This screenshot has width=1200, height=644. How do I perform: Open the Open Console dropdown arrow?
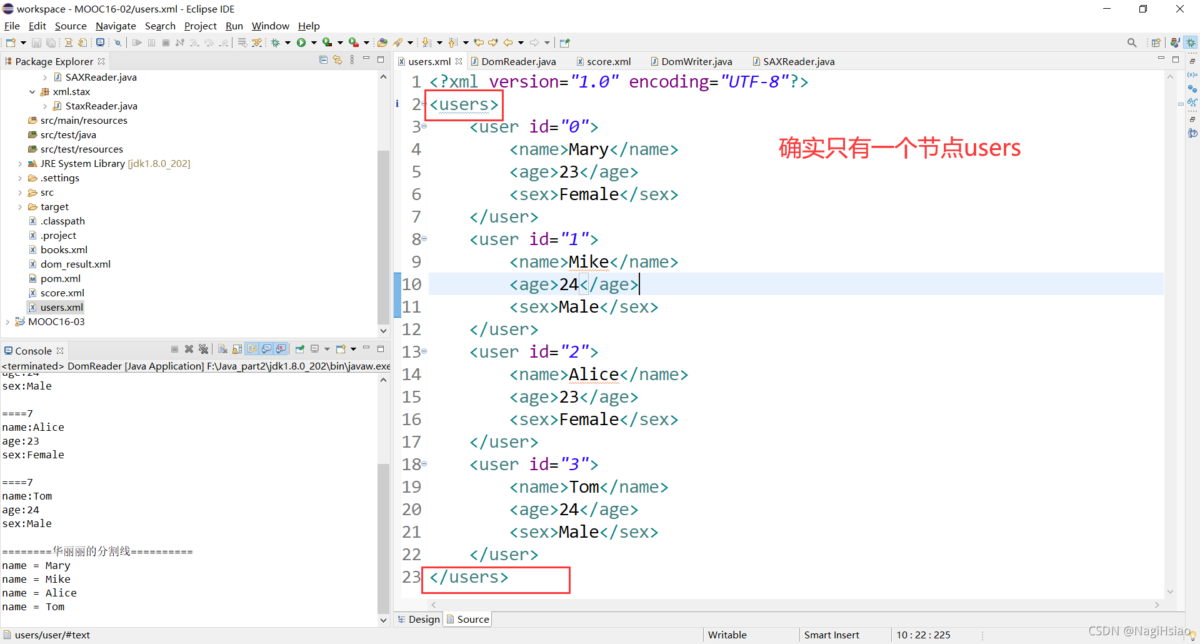coord(353,349)
